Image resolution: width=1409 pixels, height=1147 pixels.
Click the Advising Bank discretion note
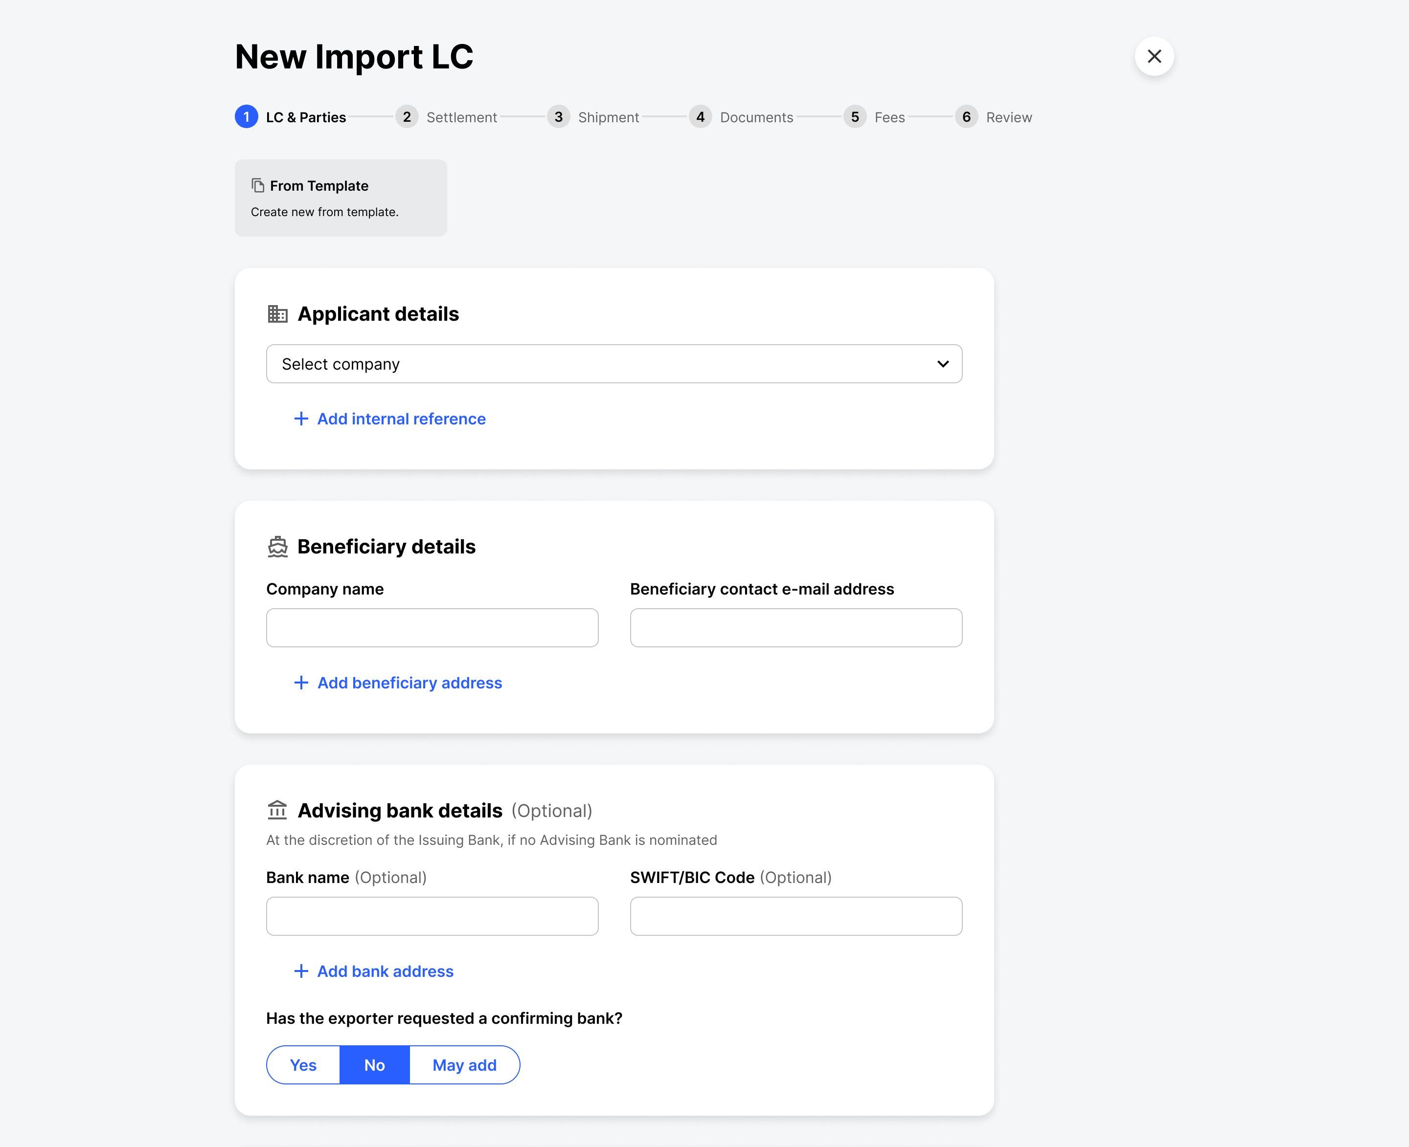click(492, 840)
